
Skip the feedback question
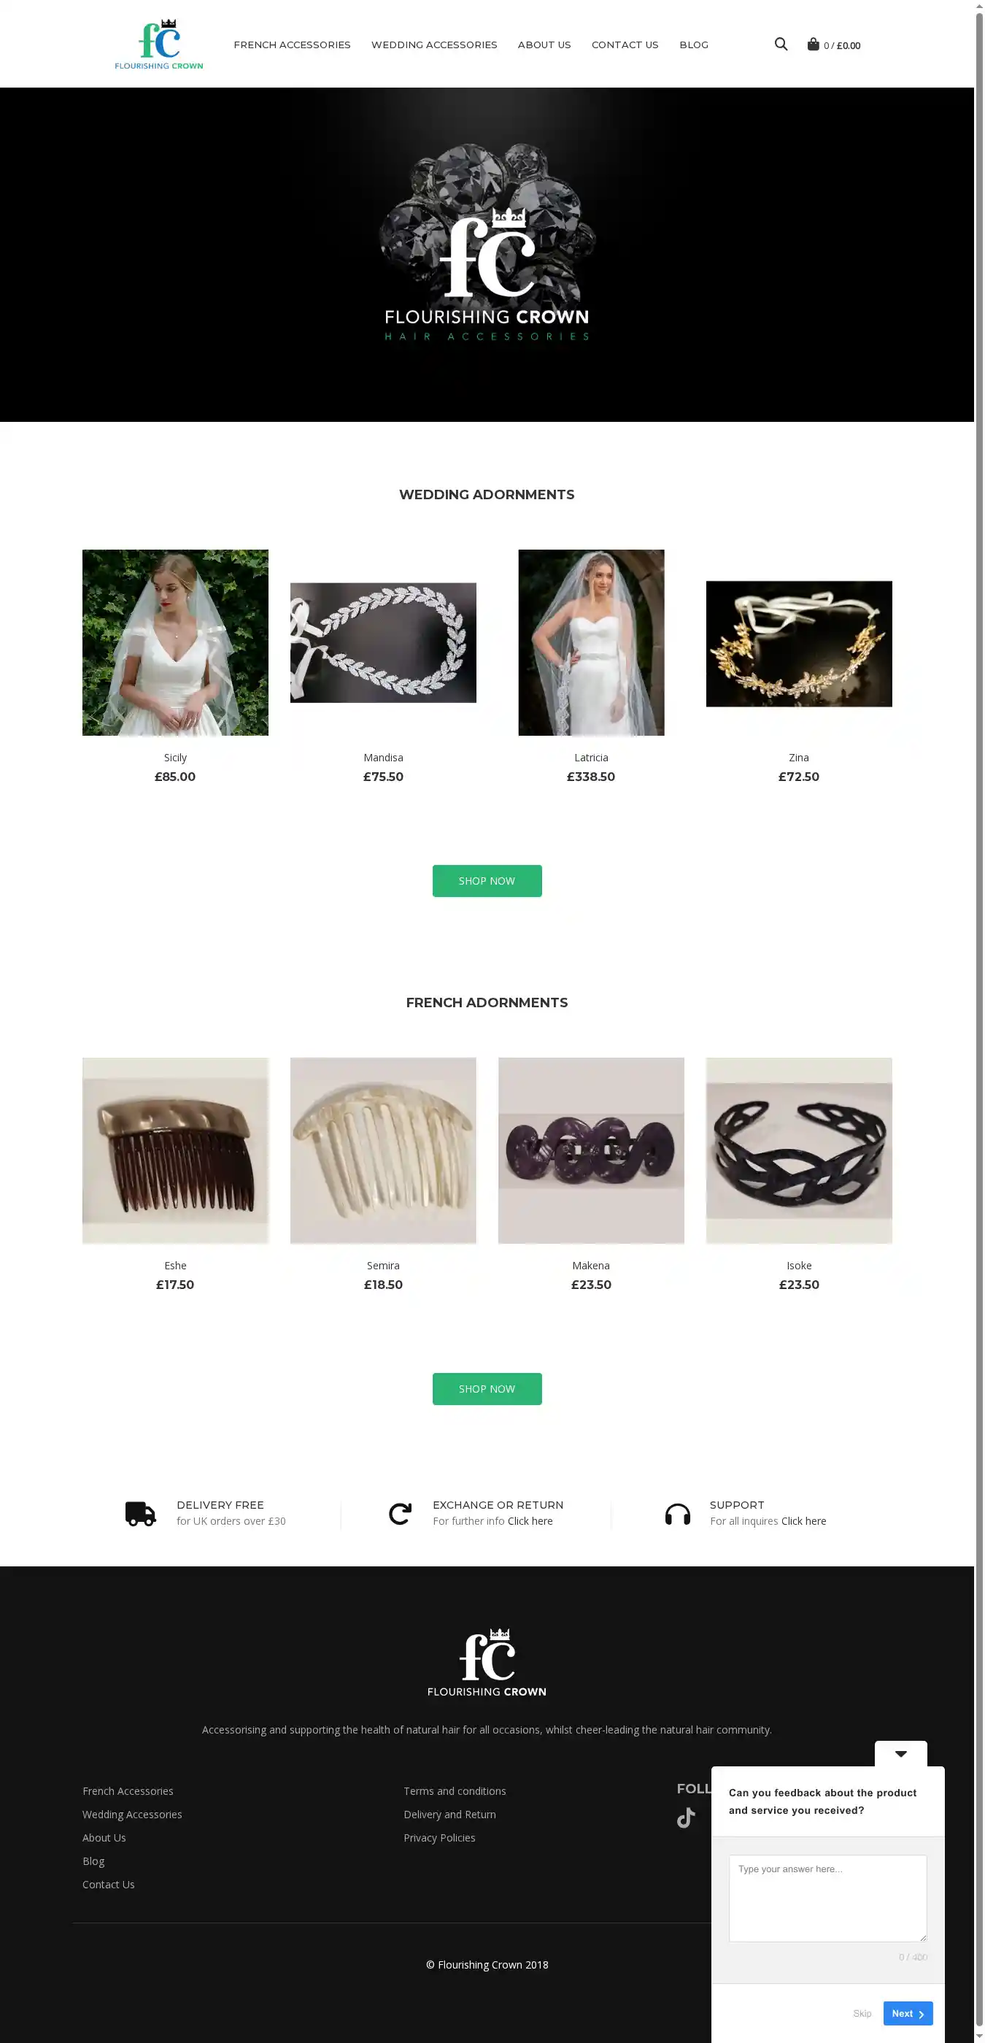click(862, 2014)
